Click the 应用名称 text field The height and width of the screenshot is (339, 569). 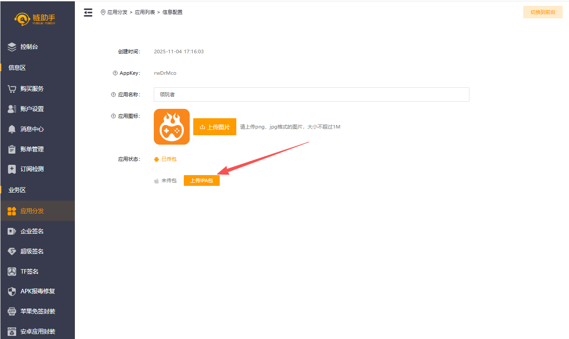point(311,94)
